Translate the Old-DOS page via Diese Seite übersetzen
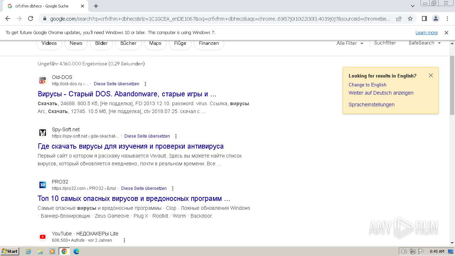 click(117, 84)
